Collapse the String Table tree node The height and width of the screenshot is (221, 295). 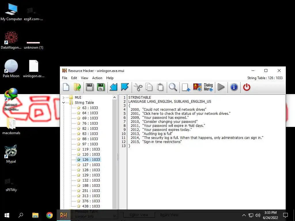[x=64, y=103]
